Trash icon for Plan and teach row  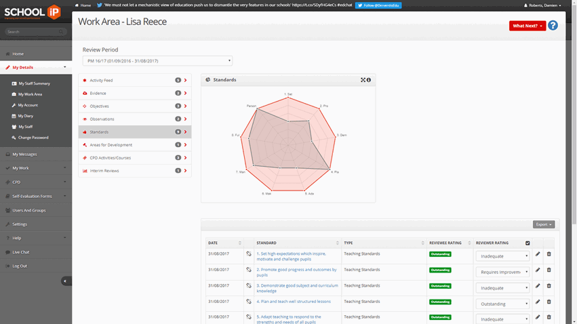point(549,302)
